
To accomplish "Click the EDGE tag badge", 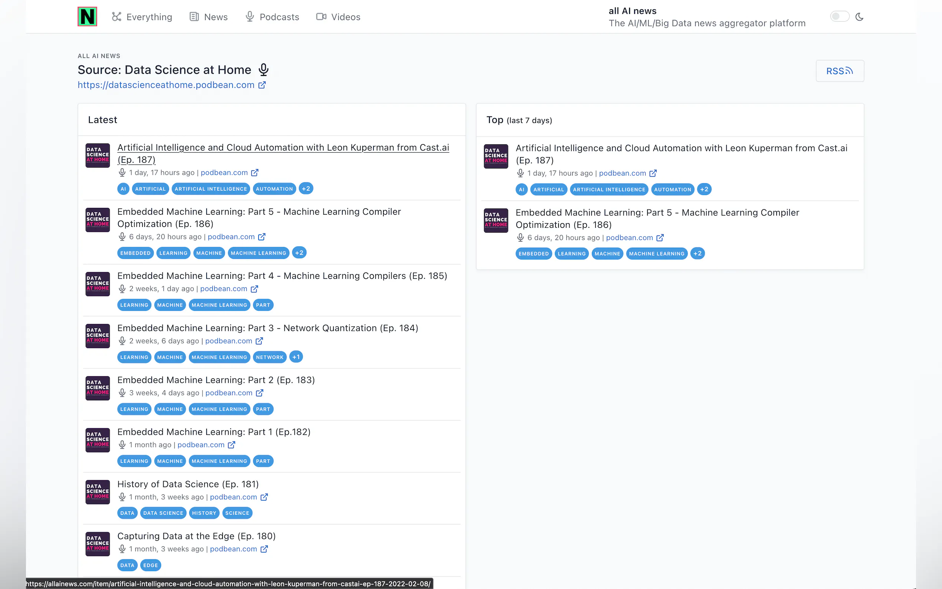I will pyautogui.click(x=150, y=565).
